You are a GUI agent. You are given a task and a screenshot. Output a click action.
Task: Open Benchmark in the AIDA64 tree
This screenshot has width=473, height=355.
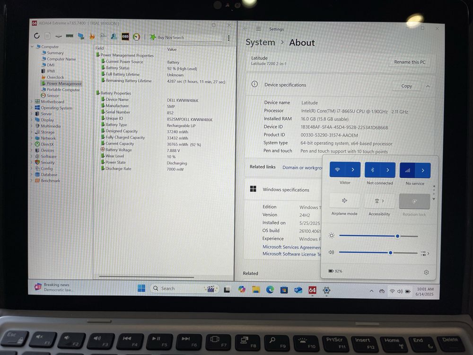pyautogui.click(x=51, y=180)
